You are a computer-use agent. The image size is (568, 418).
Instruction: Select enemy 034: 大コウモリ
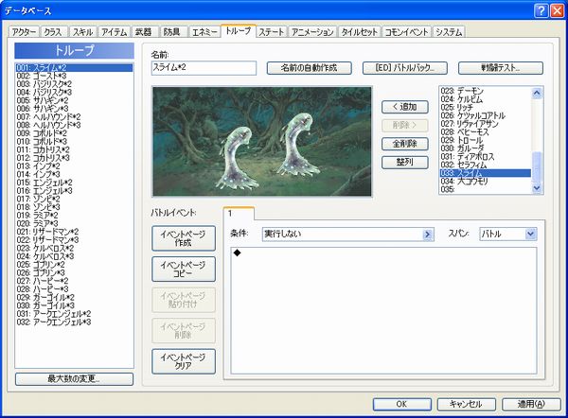point(486,181)
